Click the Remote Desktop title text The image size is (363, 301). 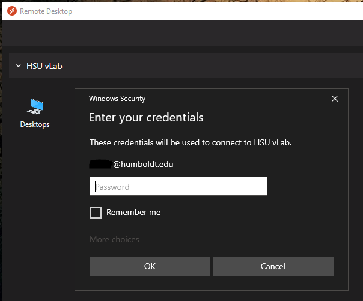click(x=46, y=11)
